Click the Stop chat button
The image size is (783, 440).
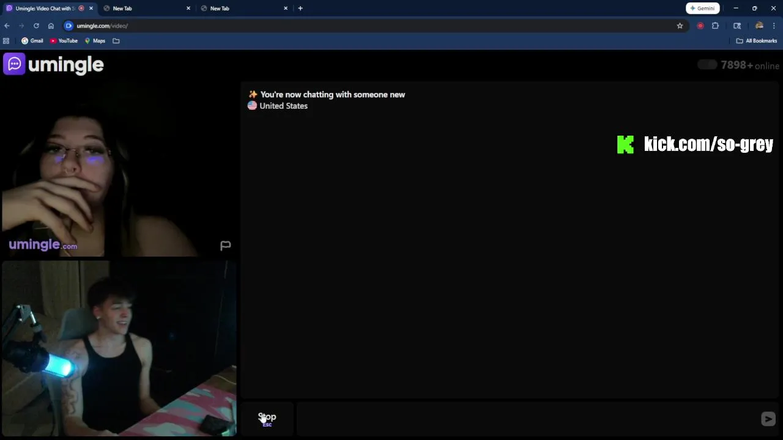click(267, 419)
